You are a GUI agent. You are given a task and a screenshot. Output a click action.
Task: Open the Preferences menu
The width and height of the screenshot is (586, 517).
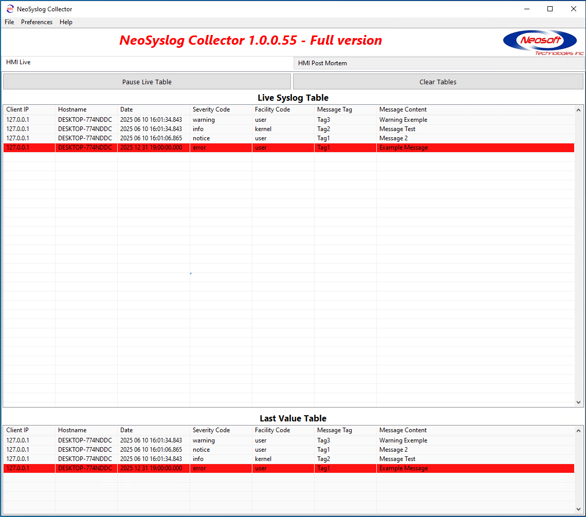tap(36, 22)
